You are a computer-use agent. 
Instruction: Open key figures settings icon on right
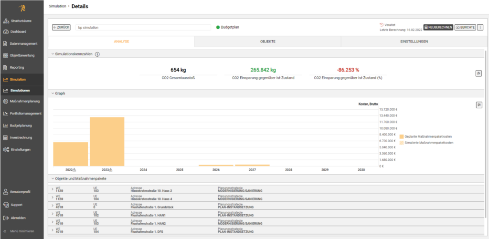(x=478, y=73)
